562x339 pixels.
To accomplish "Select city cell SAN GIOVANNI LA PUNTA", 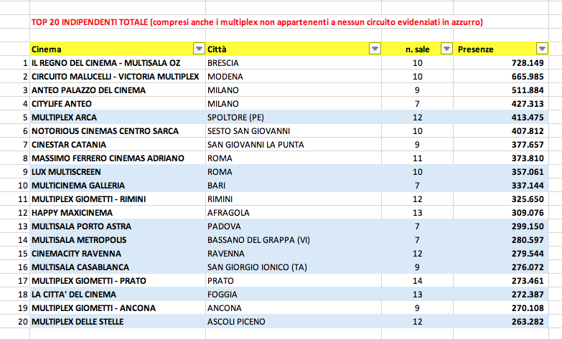I will [x=294, y=145].
